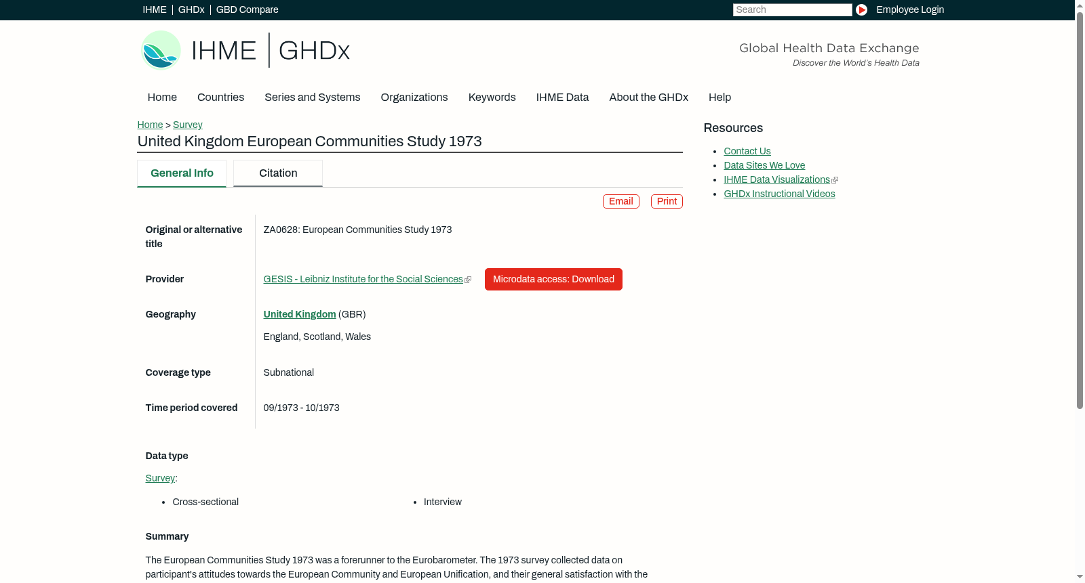Image resolution: width=1085 pixels, height=583 pixels.
Task: Open the Countries menu item
Action: click(x=220, y=98)
